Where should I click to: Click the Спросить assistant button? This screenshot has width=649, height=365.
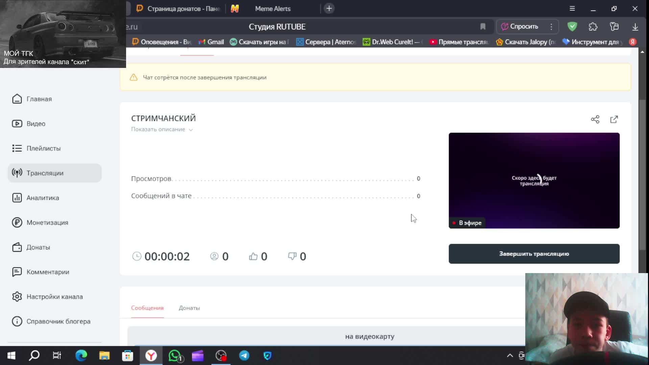[520, 27]
